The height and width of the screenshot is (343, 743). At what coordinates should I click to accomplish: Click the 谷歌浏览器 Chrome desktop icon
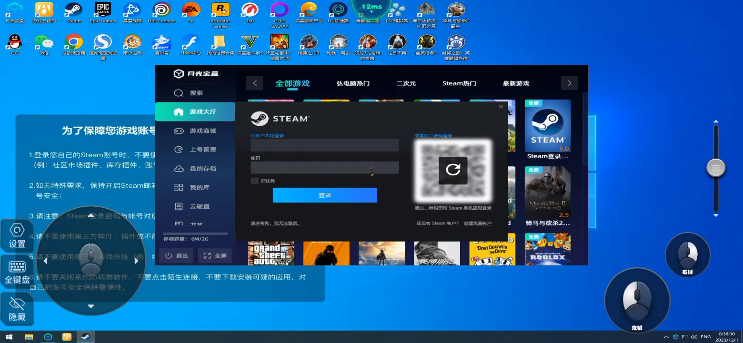(x=73, y=42)
